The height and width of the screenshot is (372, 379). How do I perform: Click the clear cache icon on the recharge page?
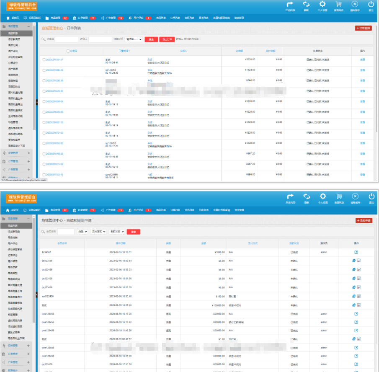(x=355, y=196)
